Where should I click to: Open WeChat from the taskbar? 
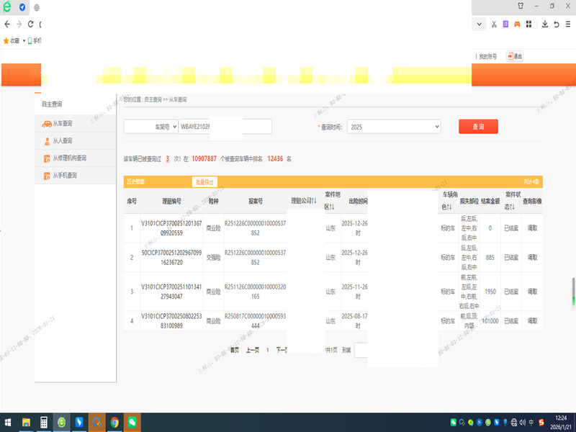[132, 422]
